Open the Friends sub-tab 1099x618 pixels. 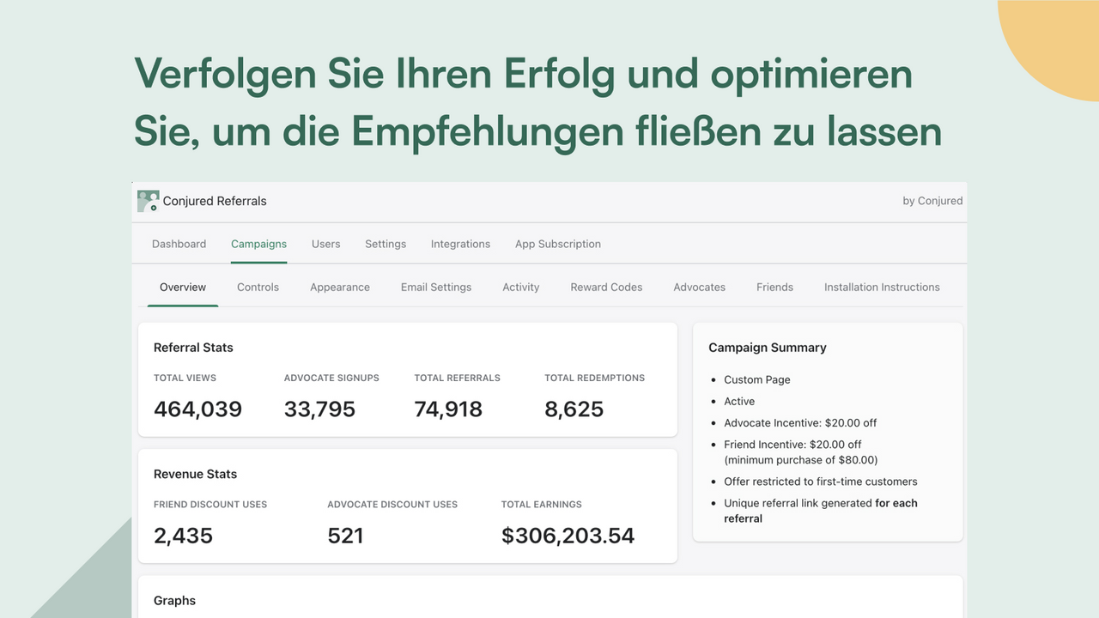774,287
